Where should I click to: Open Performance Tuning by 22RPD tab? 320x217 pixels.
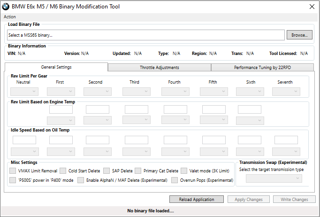pos(262,68)
